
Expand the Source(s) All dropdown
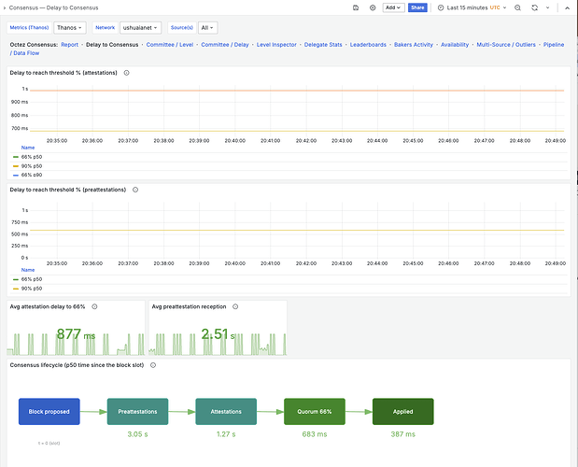(x=208, y=28)
